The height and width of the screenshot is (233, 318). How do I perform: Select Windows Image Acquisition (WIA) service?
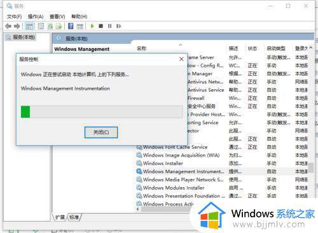(x=223, y=155)
